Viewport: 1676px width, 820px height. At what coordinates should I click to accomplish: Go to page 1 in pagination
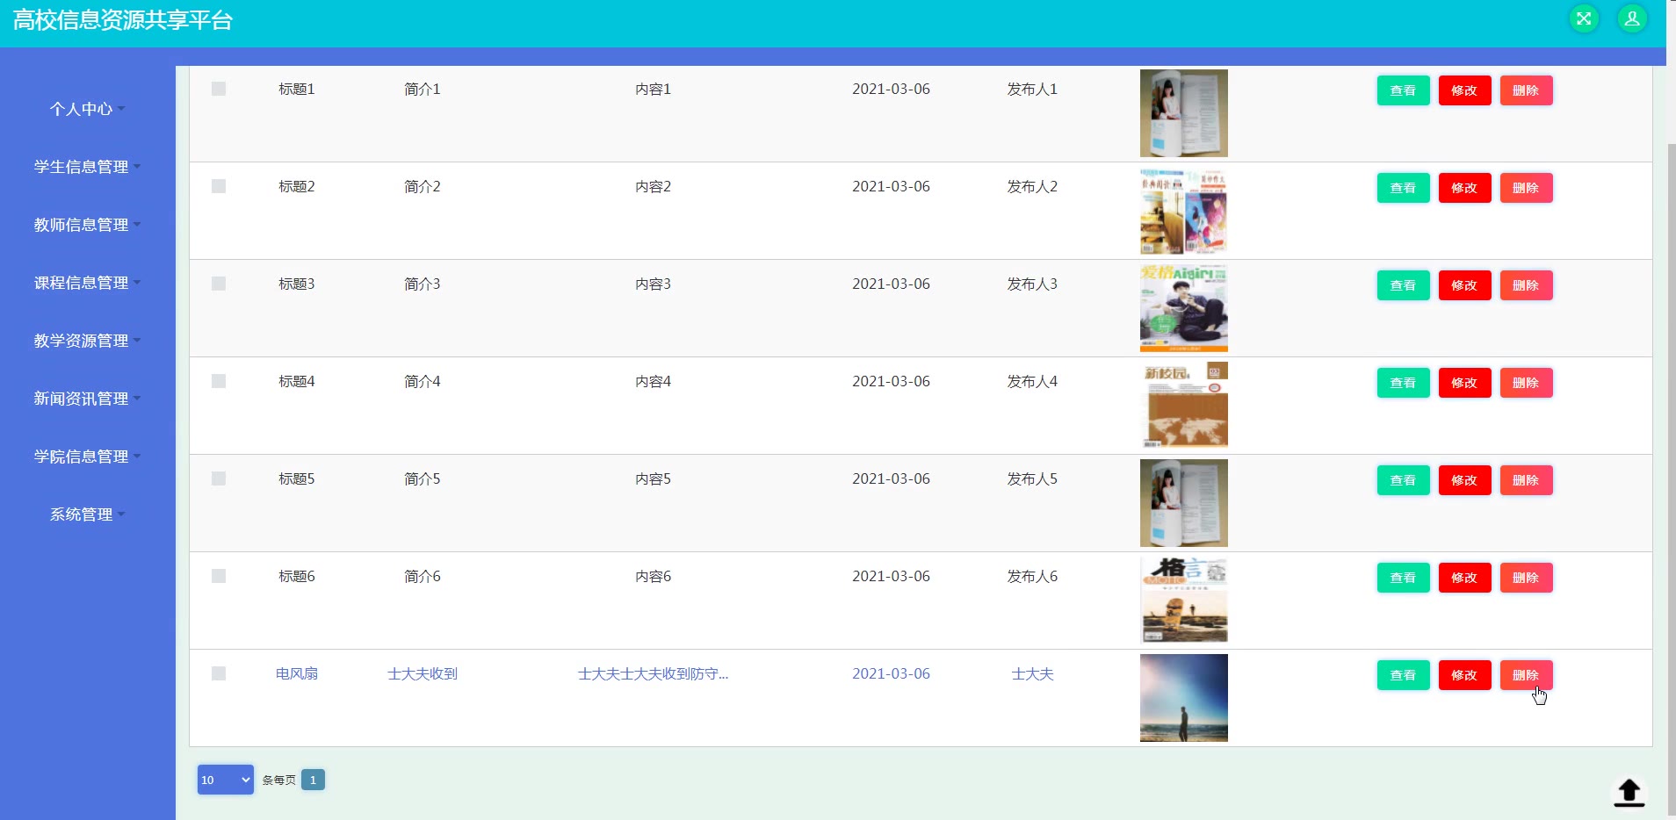(313, 780)
